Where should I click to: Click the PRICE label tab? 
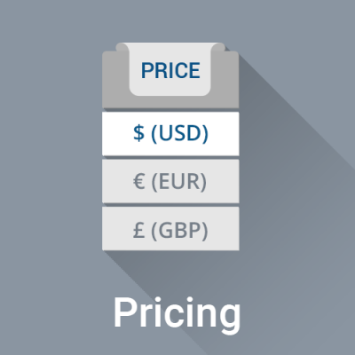pos(170,71)
